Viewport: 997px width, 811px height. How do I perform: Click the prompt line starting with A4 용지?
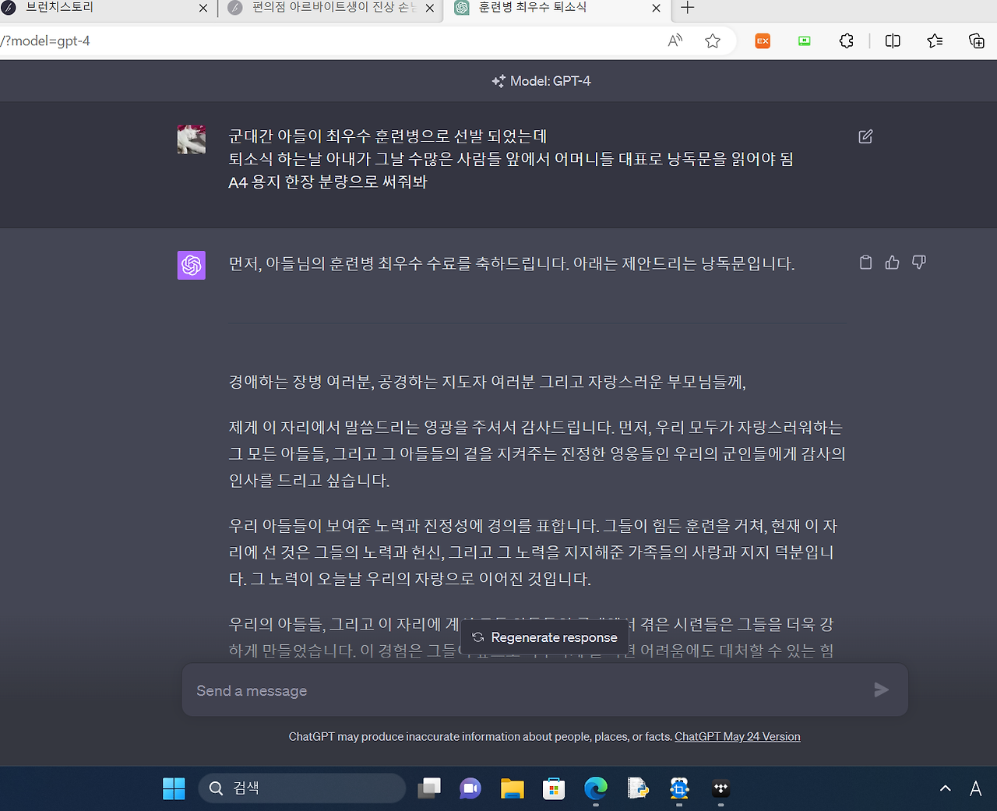click(328, 182)
